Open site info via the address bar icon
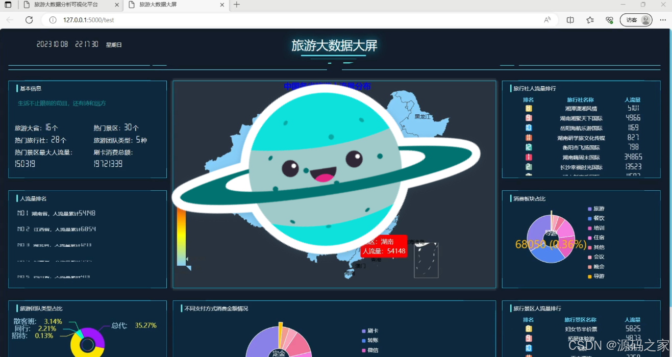This screenshot has height=357, width=672. pos(52,19)
